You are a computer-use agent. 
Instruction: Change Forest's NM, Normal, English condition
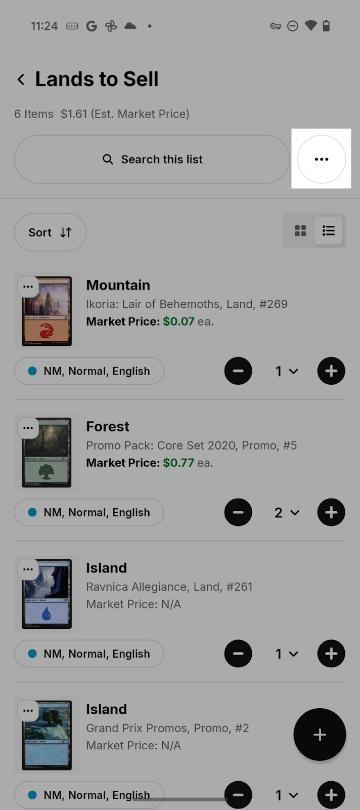coord(89,512)
